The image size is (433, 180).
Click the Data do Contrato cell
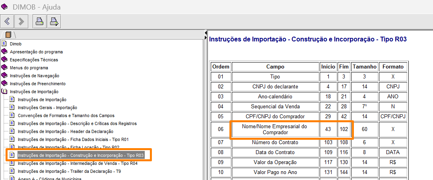coord(275,153)
